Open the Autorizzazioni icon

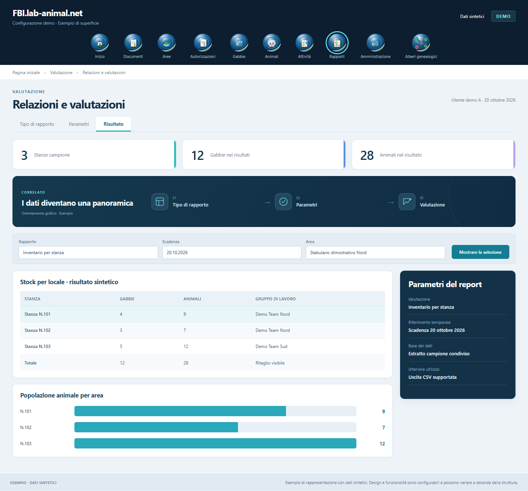(203, 43)
